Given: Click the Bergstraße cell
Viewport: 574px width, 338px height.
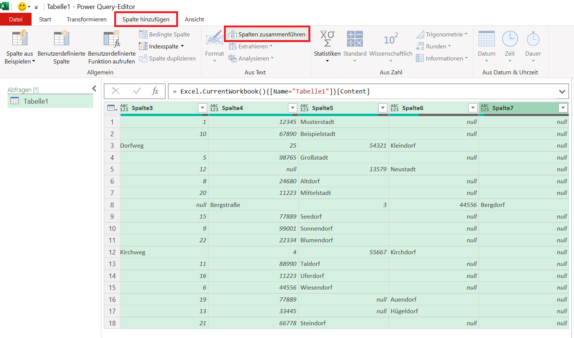Looking at the screenshot, I should pyautogui.click(x=253, y=205).
